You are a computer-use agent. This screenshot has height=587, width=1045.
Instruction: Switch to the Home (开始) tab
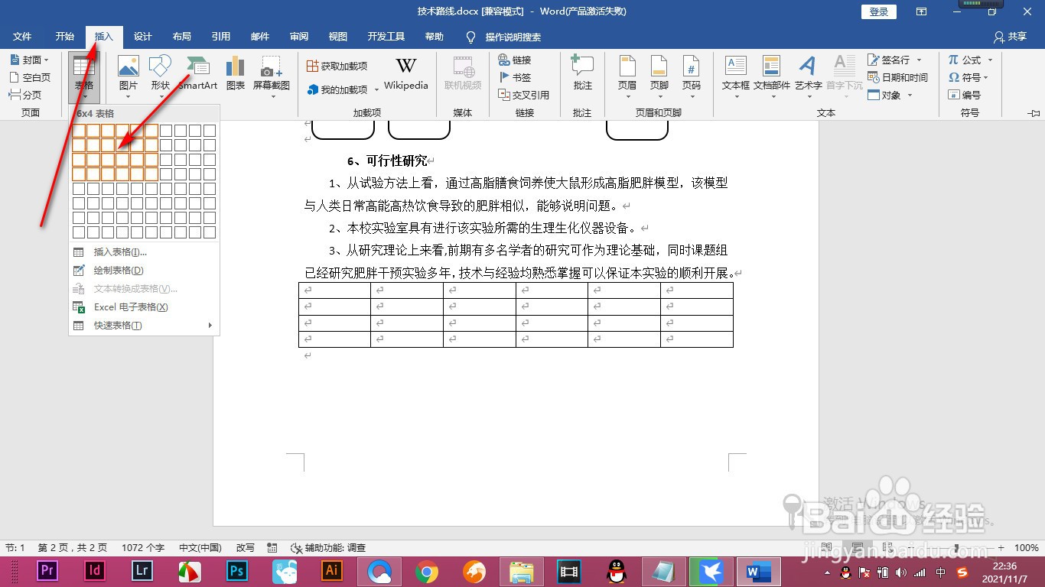pos(64,37)
